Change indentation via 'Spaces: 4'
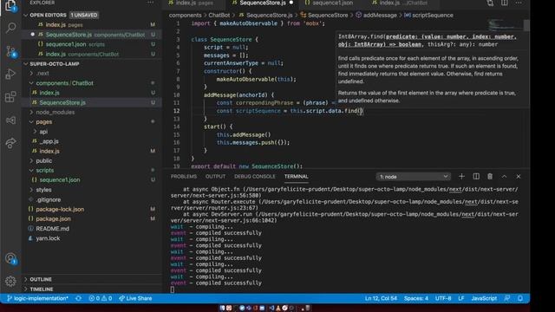Image resolution: width=555 pixels, height=312 pixels. 416,298
